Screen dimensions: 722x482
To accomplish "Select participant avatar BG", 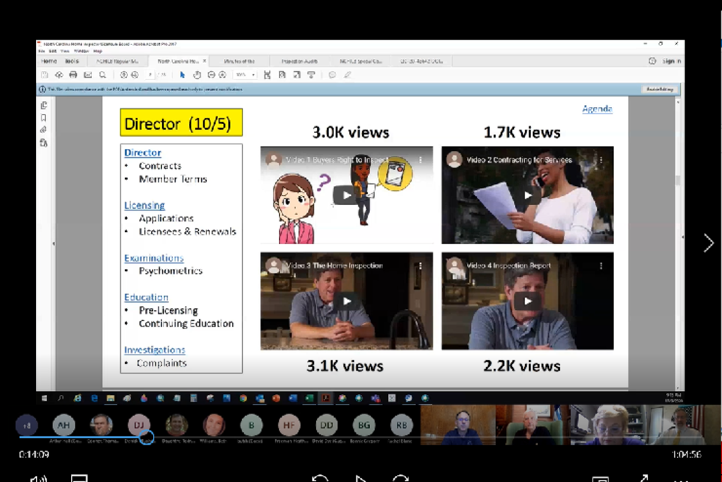I will (364, 425).
